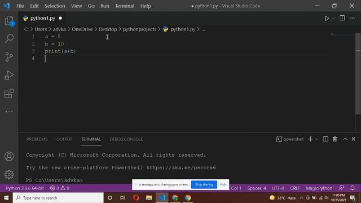Screen dimensions: 361x203
Task: Click the Users breadcrumb segment
Action: pos(41,29)
